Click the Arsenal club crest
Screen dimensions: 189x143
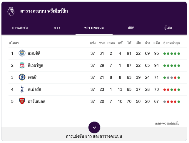click(x=22, y=101)
